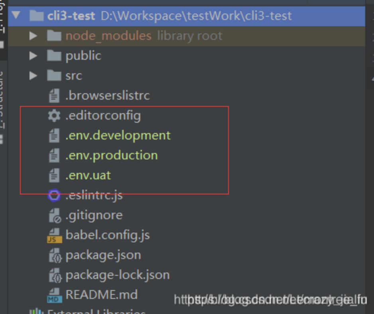Expand the public folder arrow
This screenshot has width=374, height=314.
coord(33,56)
